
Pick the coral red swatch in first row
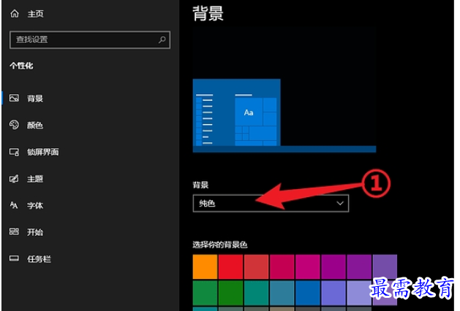pyautogui.click(x=256, y=266)
